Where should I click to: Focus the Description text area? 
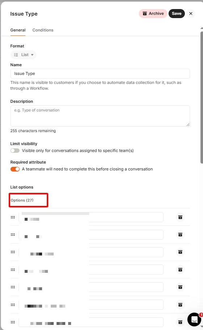click(100, 116)
